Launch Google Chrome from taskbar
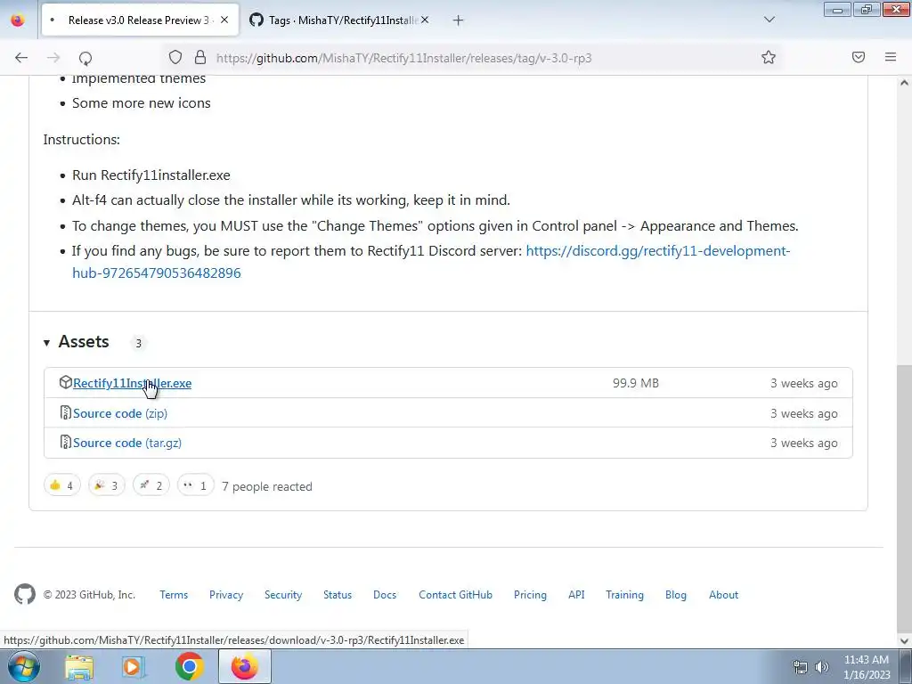This screenshot has height=684, width=912. pos(189,666)
